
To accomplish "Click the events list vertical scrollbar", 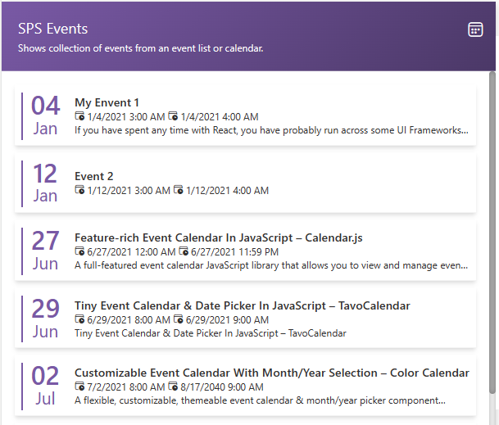I will [492, 233].
